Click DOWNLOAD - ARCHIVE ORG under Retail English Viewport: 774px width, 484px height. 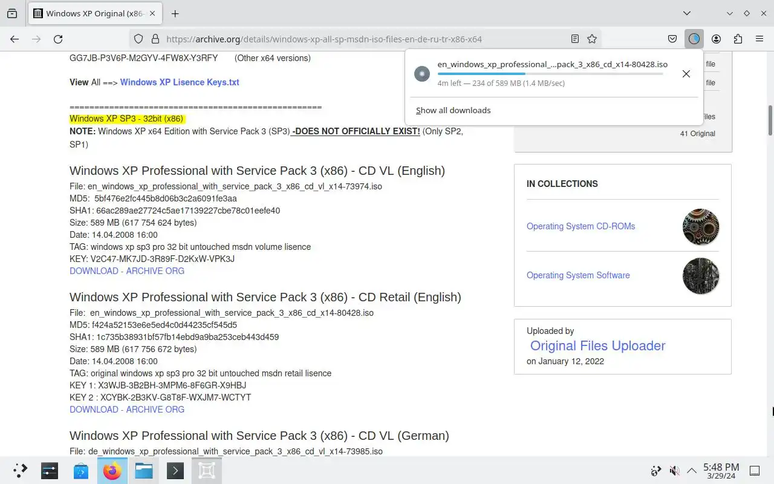[127, 410]
